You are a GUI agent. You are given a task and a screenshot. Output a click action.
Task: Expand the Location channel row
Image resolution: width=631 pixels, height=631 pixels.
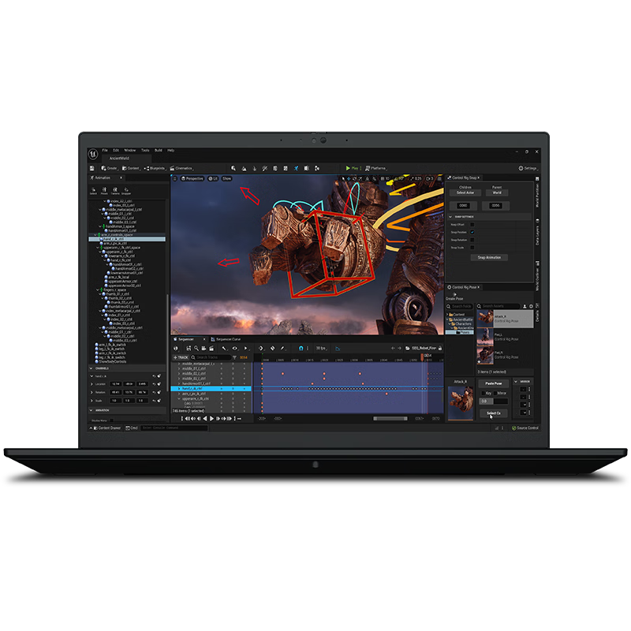click(91, 384)
